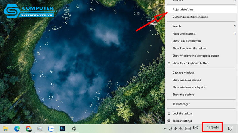Open the Zalo app icon
Image resolution: width=238 pixels, height=133 pixels.
pos(51,129)
